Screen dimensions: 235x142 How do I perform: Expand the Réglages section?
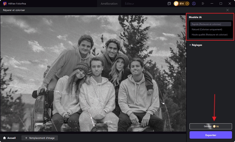pyautogui.click(x=196, y=45)
